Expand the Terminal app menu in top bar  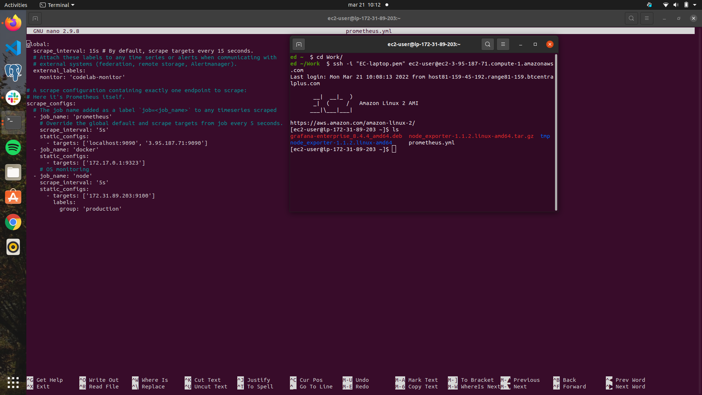pos(57,5)
